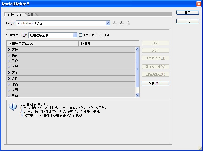Select the 文件 row text

tap(15, 49)
